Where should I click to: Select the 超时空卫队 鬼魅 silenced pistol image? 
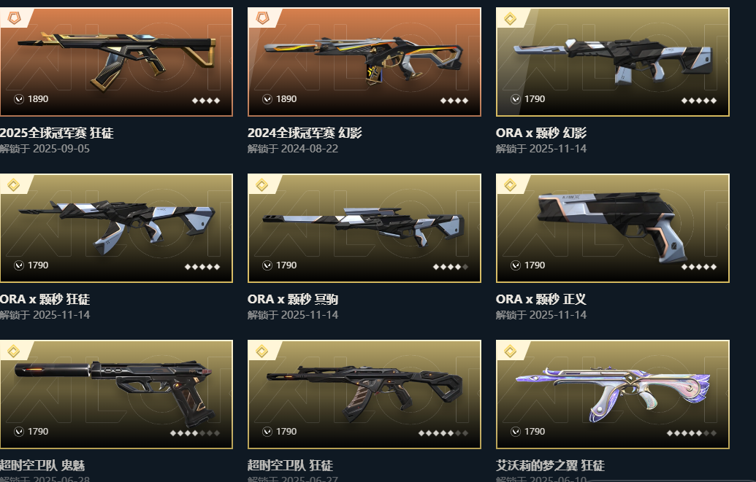(x=116, y=394)
